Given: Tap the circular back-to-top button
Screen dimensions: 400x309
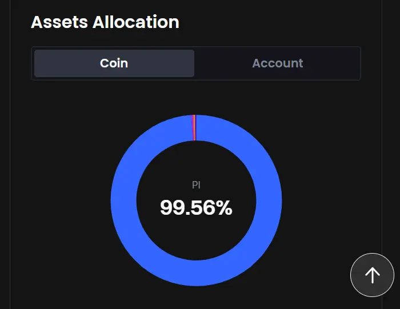Looking at the screenshot, I should tap(372, 275).
